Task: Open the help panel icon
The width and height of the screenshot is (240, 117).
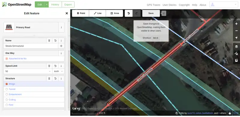Action: point(236,61)
